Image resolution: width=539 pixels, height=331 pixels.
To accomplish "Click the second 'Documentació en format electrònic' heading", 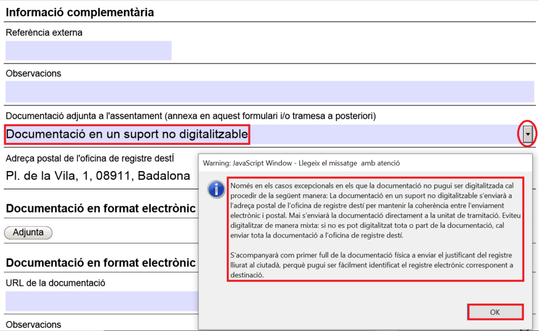I will tap(101, 263).
